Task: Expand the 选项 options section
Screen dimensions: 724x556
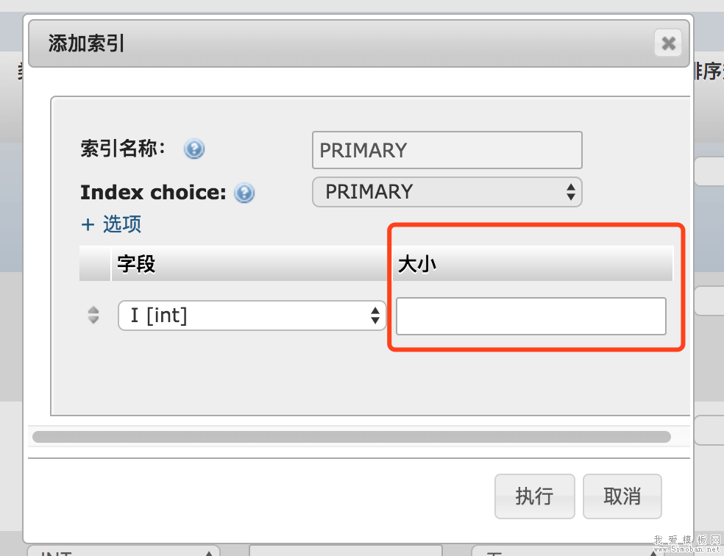Action: (120, 224)
